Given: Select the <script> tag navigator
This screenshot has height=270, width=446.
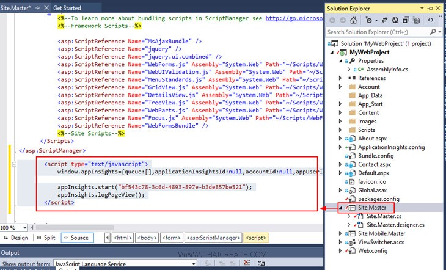Looking at the screenshot, I should point(256,238).
